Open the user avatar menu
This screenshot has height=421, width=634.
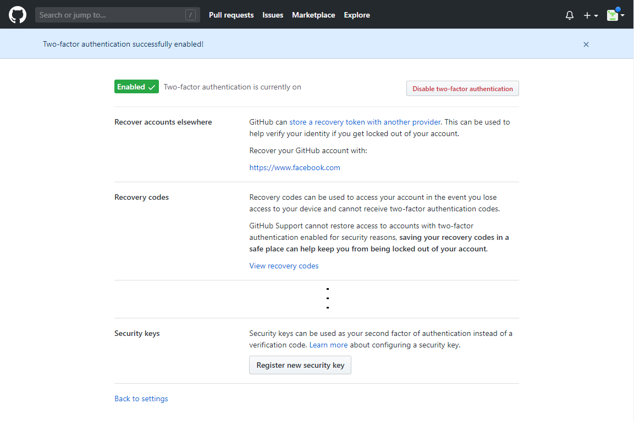click(615, 15)
